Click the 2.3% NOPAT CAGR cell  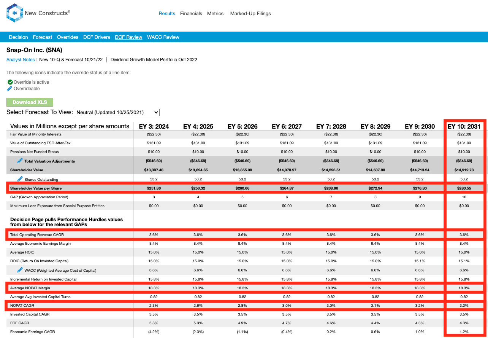tap(154, 306)
